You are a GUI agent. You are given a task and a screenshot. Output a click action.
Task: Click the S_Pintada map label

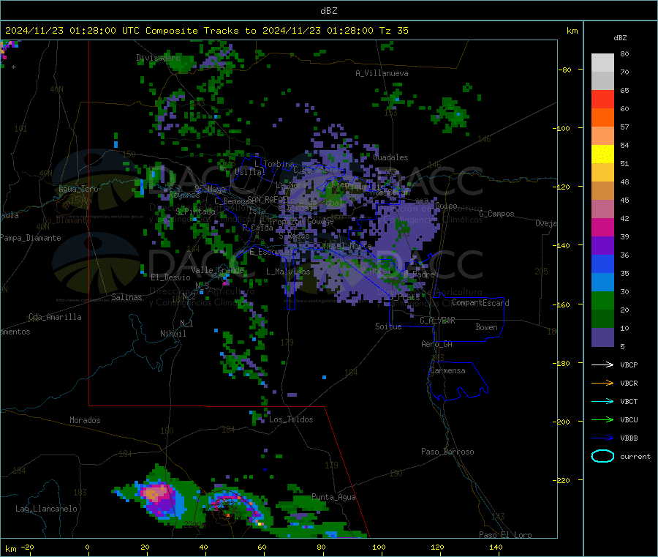tap(195, 212)
